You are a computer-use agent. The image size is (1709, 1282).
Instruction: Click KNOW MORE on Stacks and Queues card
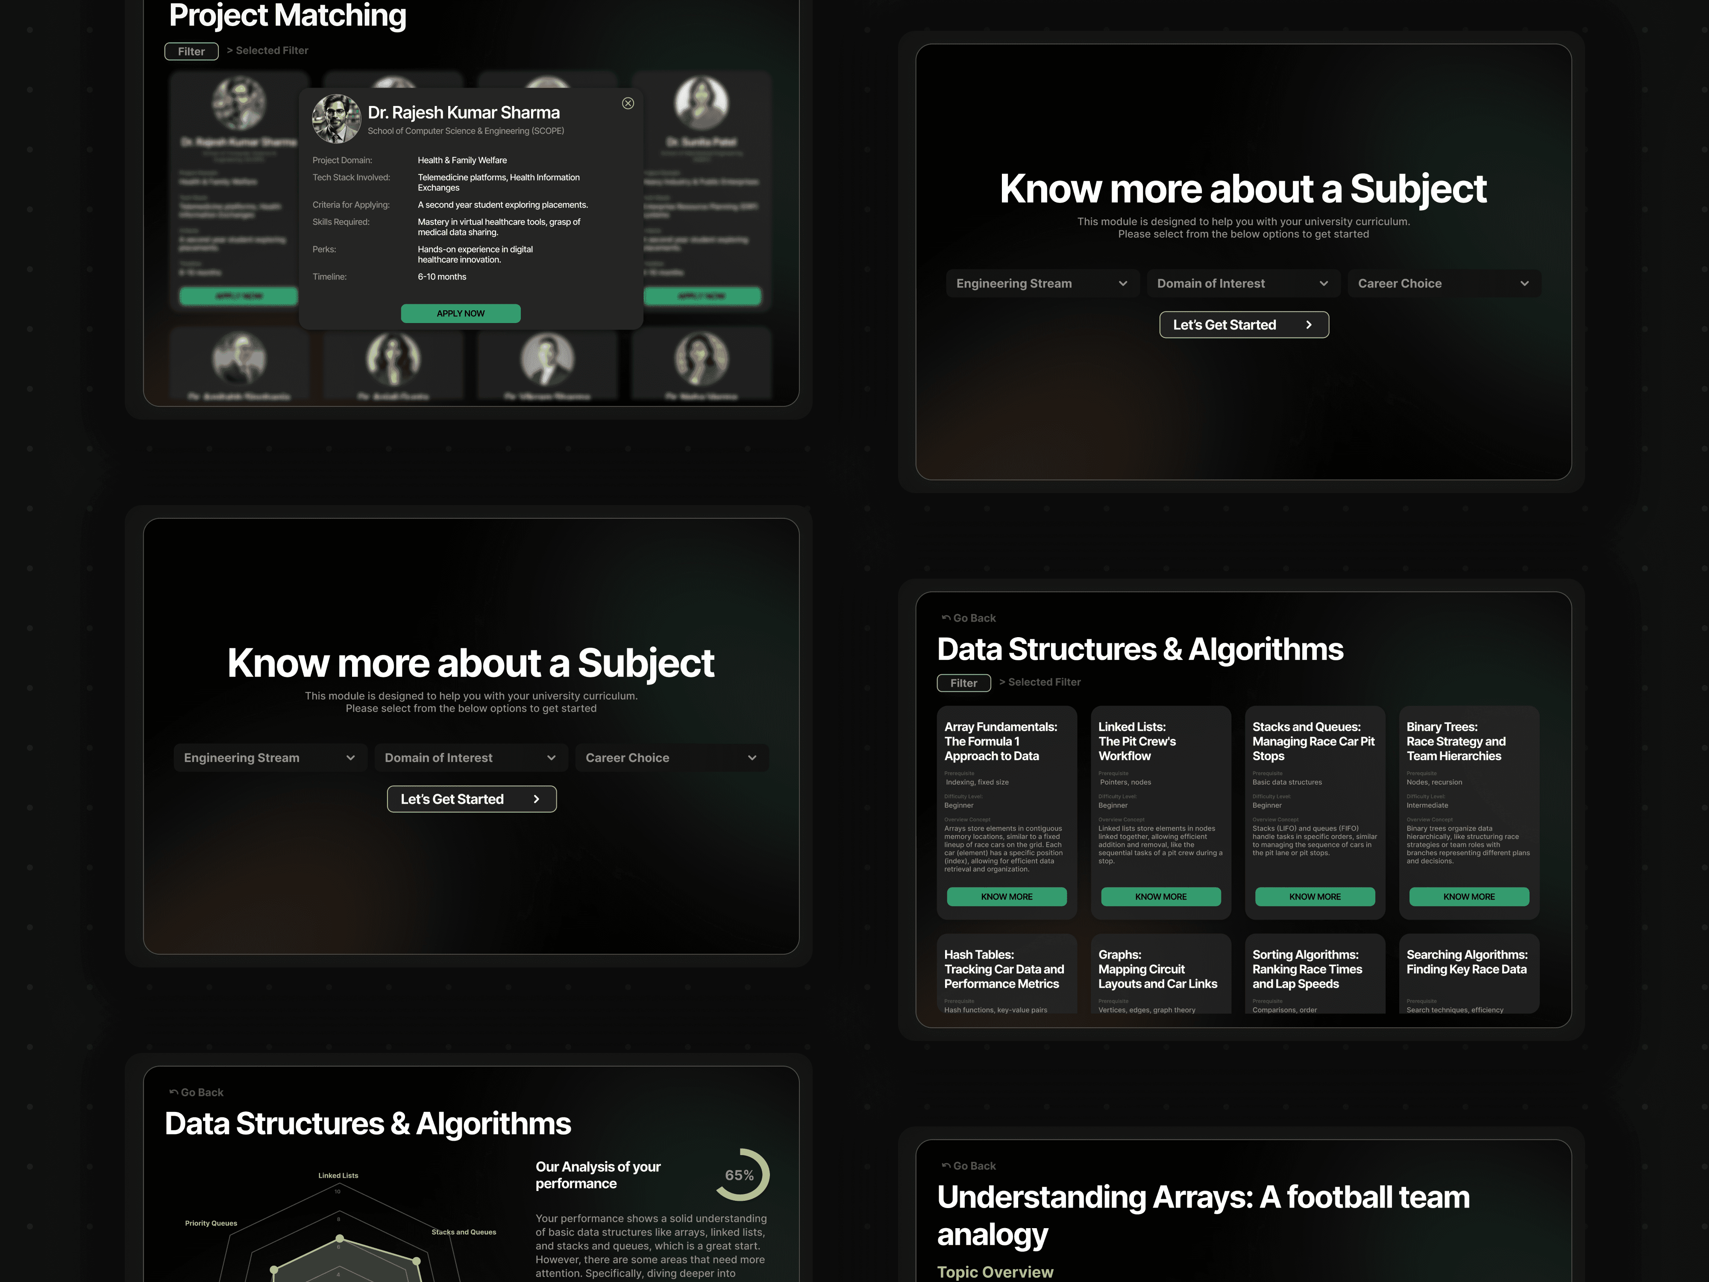coord(1314,897)
